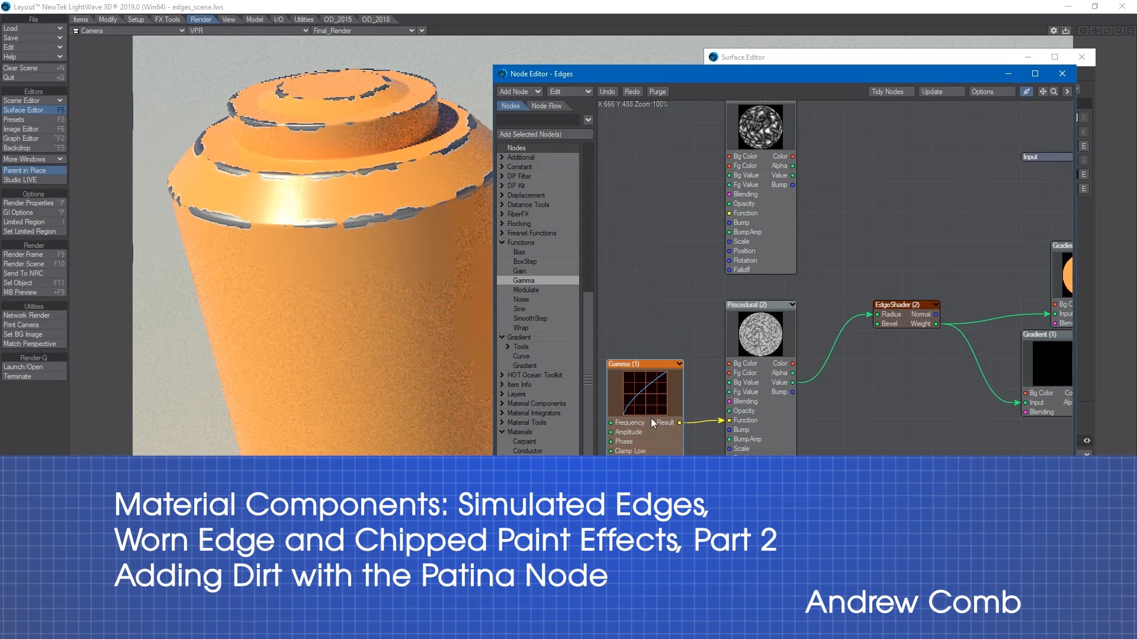Open the VPR render mode dropdown
1137x639 pixels.
[x=249, y=31]
